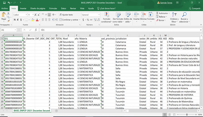Click the ¿Qué desea hacer? search box
Viewport: 203px width, 117px height.
[106, 8]
